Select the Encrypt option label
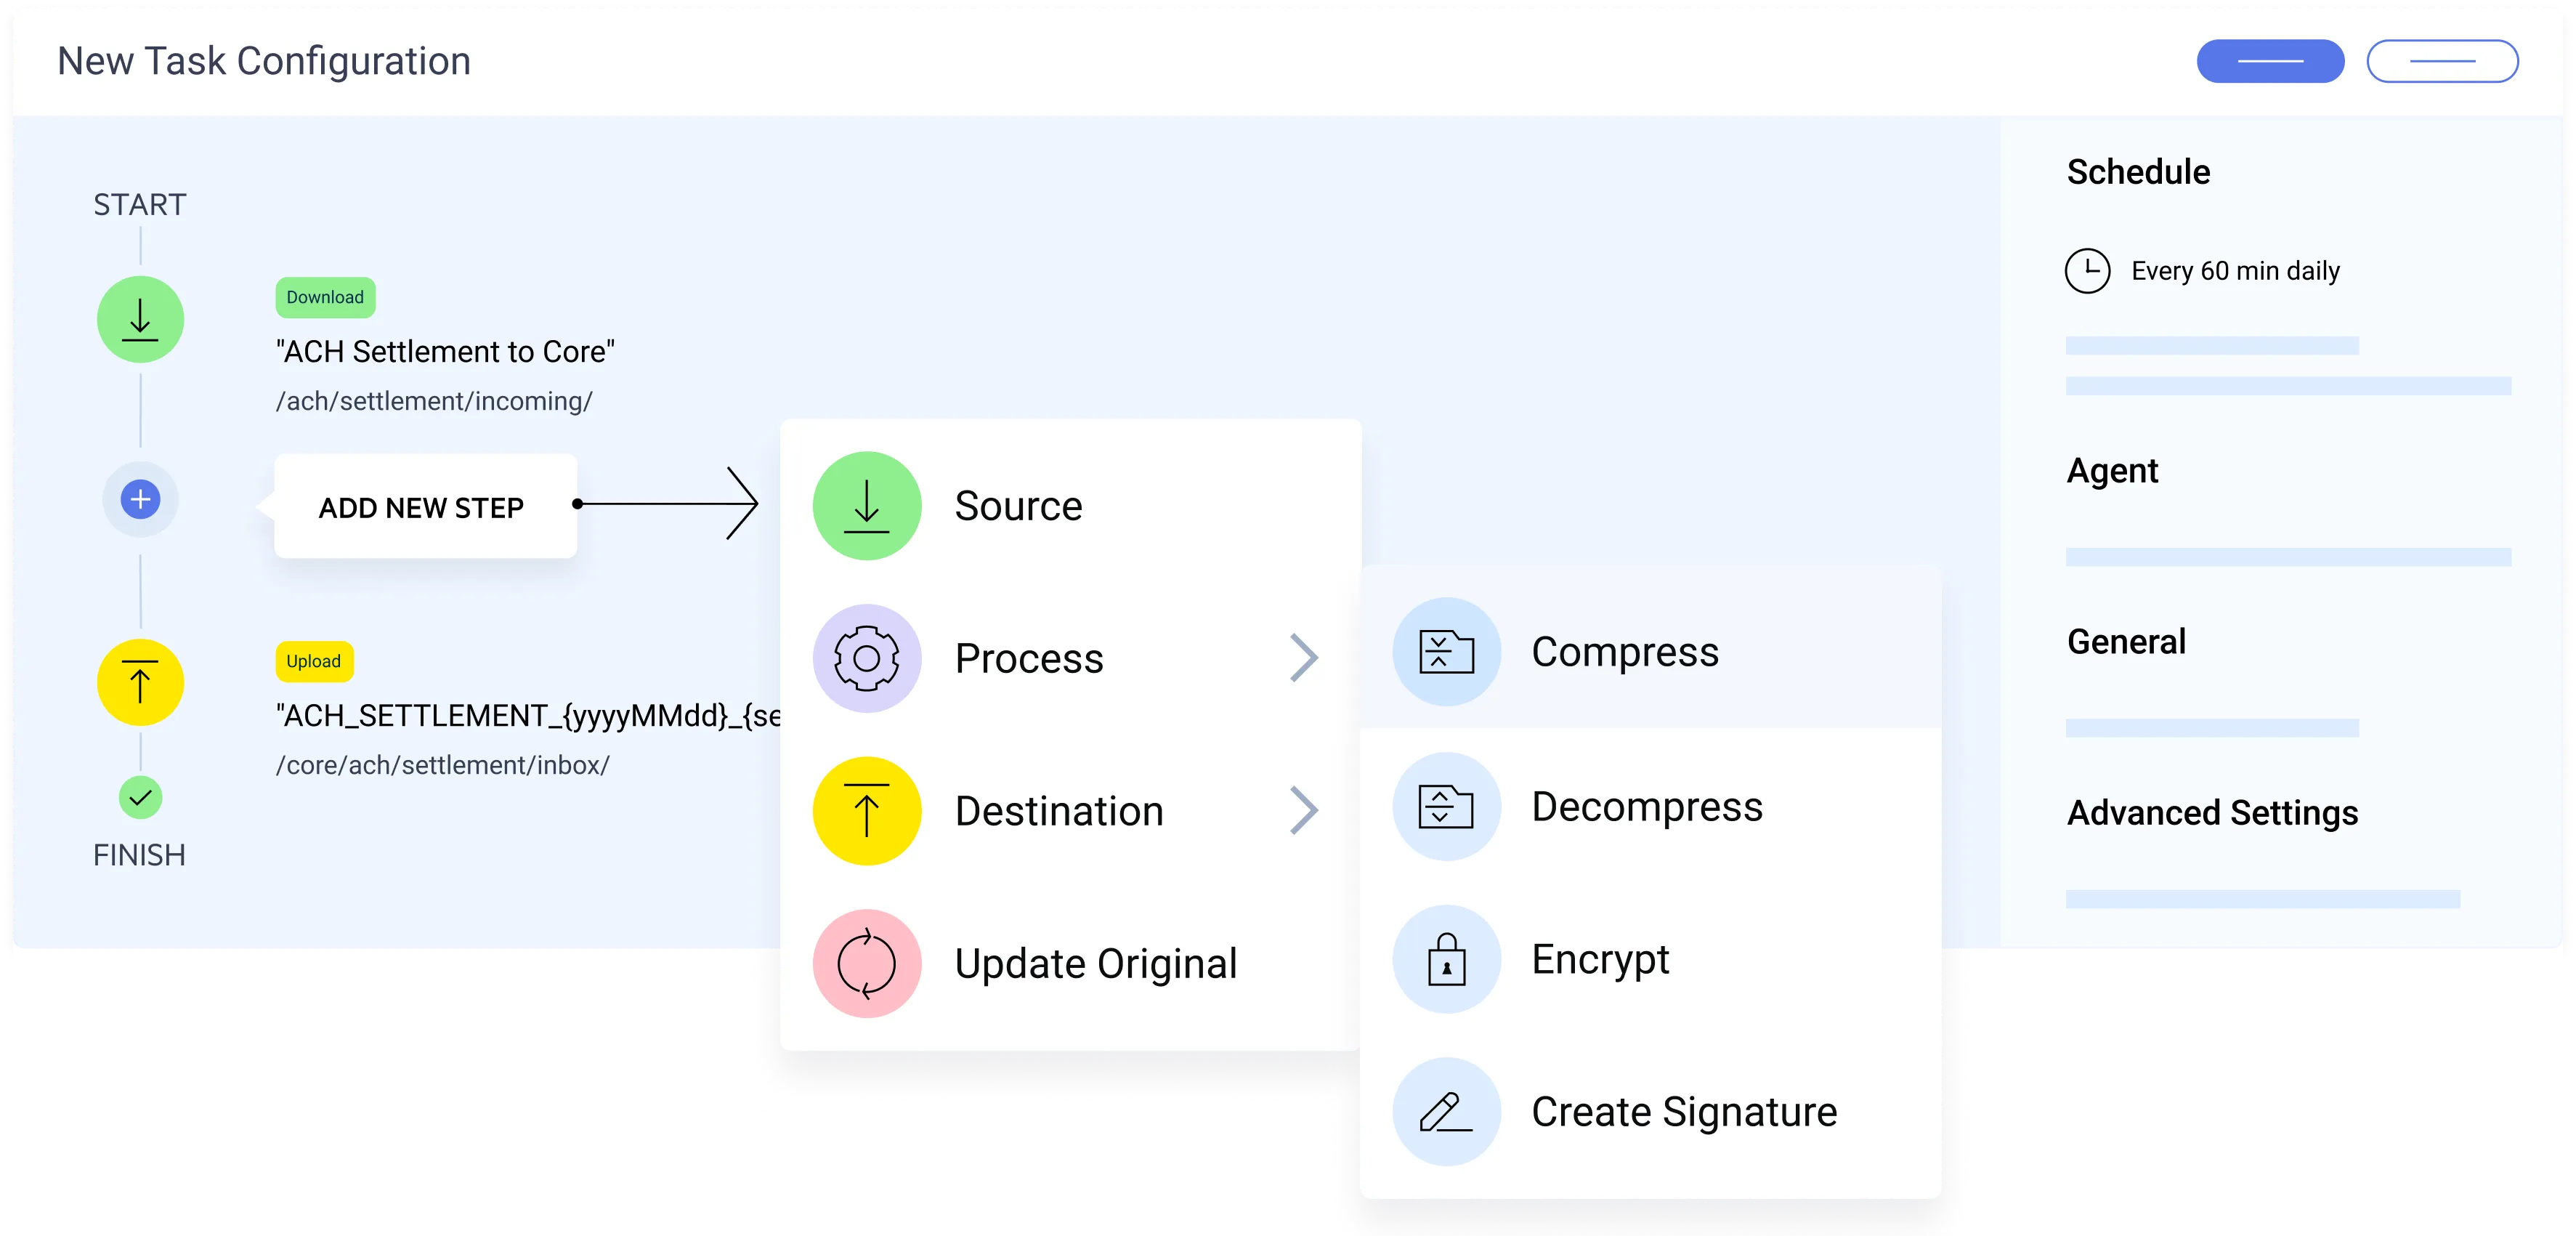Image resolution: width=2576 pixels, height=1236 pixels. (1600, 960)
